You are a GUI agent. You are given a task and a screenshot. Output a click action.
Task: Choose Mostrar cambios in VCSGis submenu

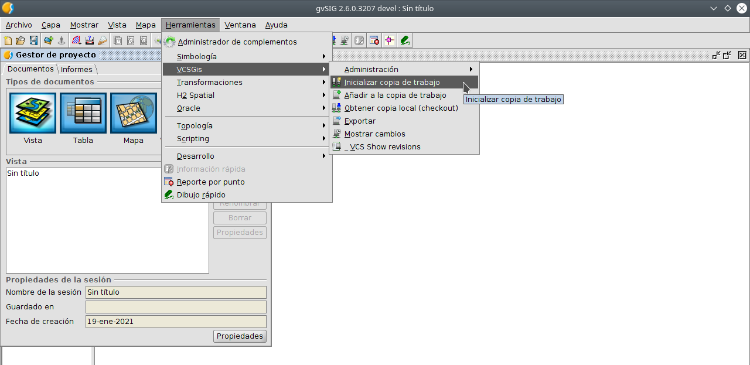(404, 134)
